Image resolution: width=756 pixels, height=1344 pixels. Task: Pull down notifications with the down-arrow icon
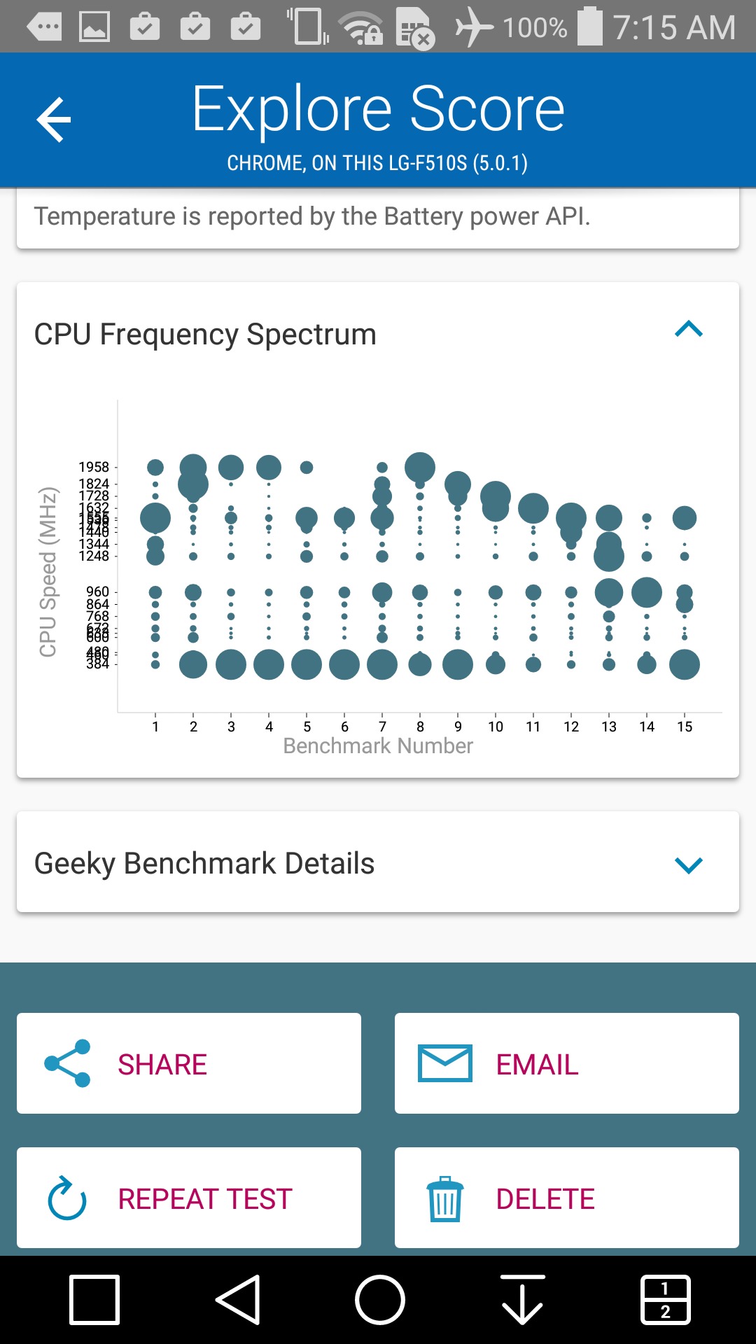pyautogui.click(x=522, y=1300)
